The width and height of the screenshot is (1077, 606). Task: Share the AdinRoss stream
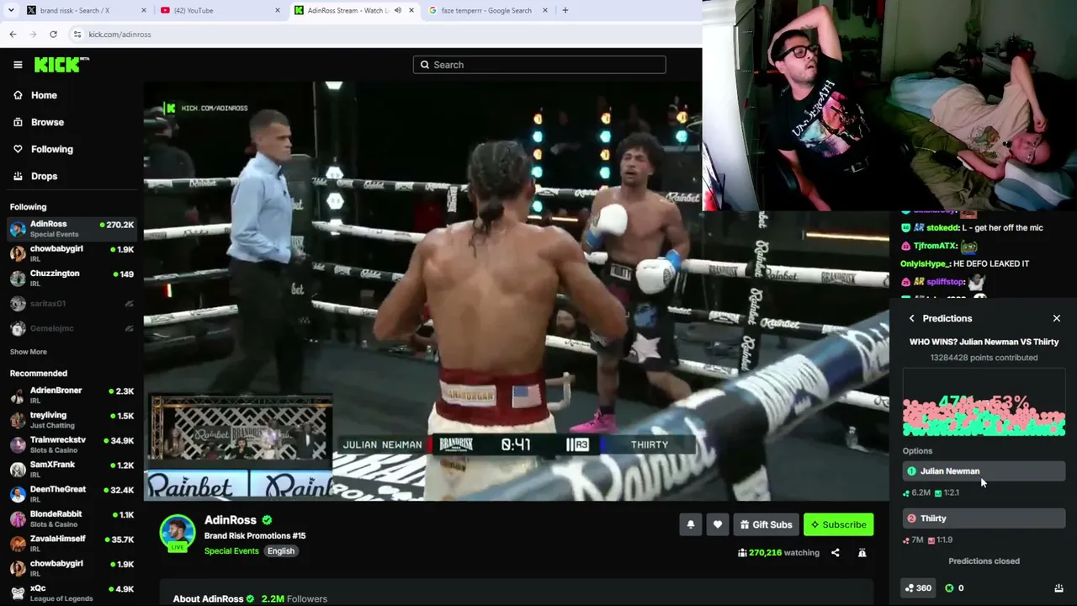point(836,553)
